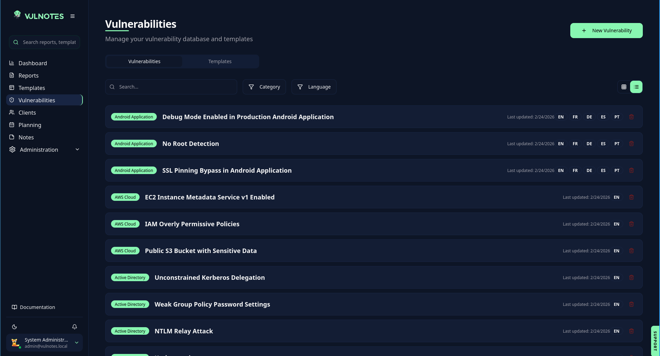Select ES language on No Root Detection row
660x356 pixels.
(603, 144)
